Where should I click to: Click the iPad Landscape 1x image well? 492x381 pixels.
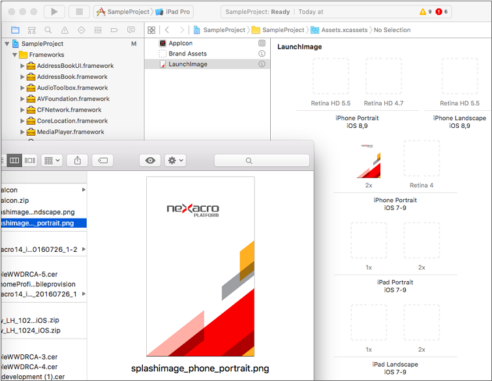[369, 322]
